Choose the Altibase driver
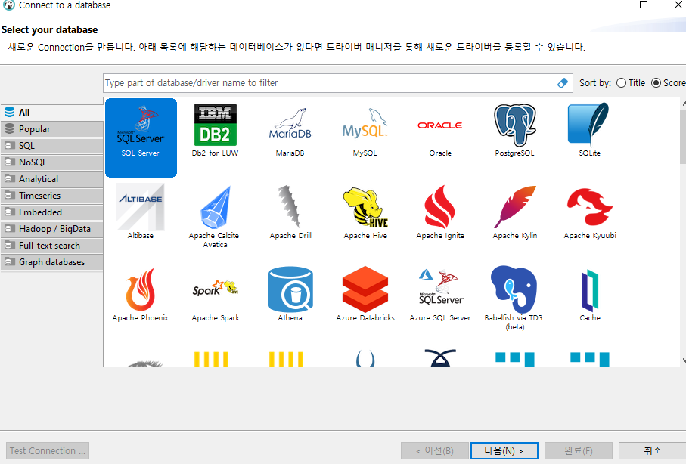 (141, 212)
